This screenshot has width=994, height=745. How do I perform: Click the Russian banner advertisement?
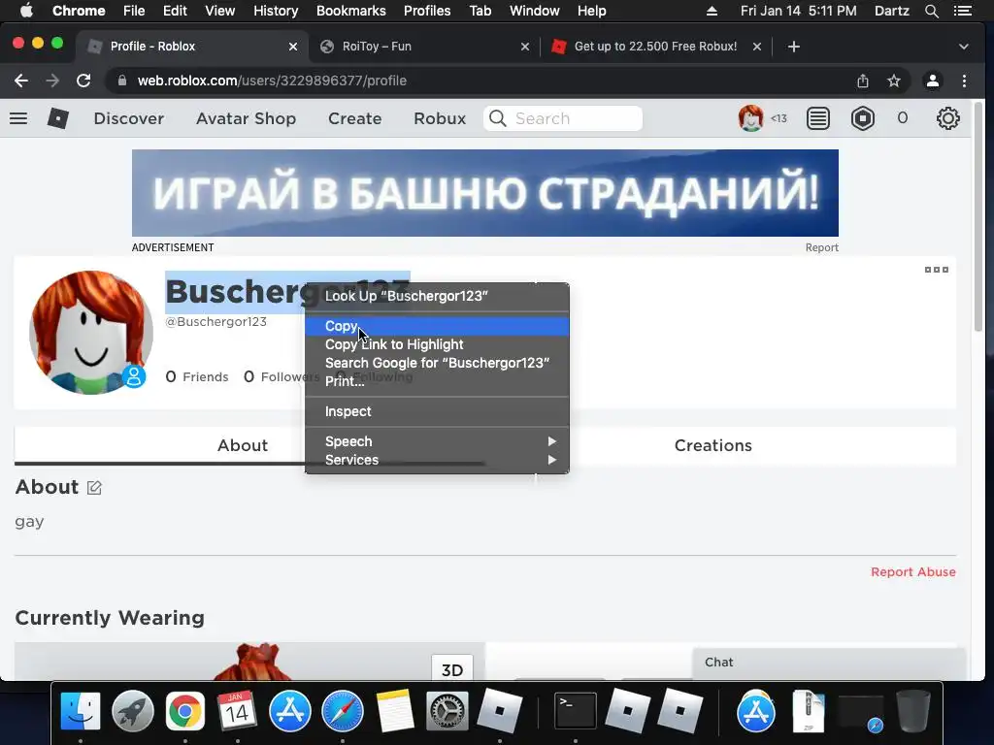[x=485, y=193]
